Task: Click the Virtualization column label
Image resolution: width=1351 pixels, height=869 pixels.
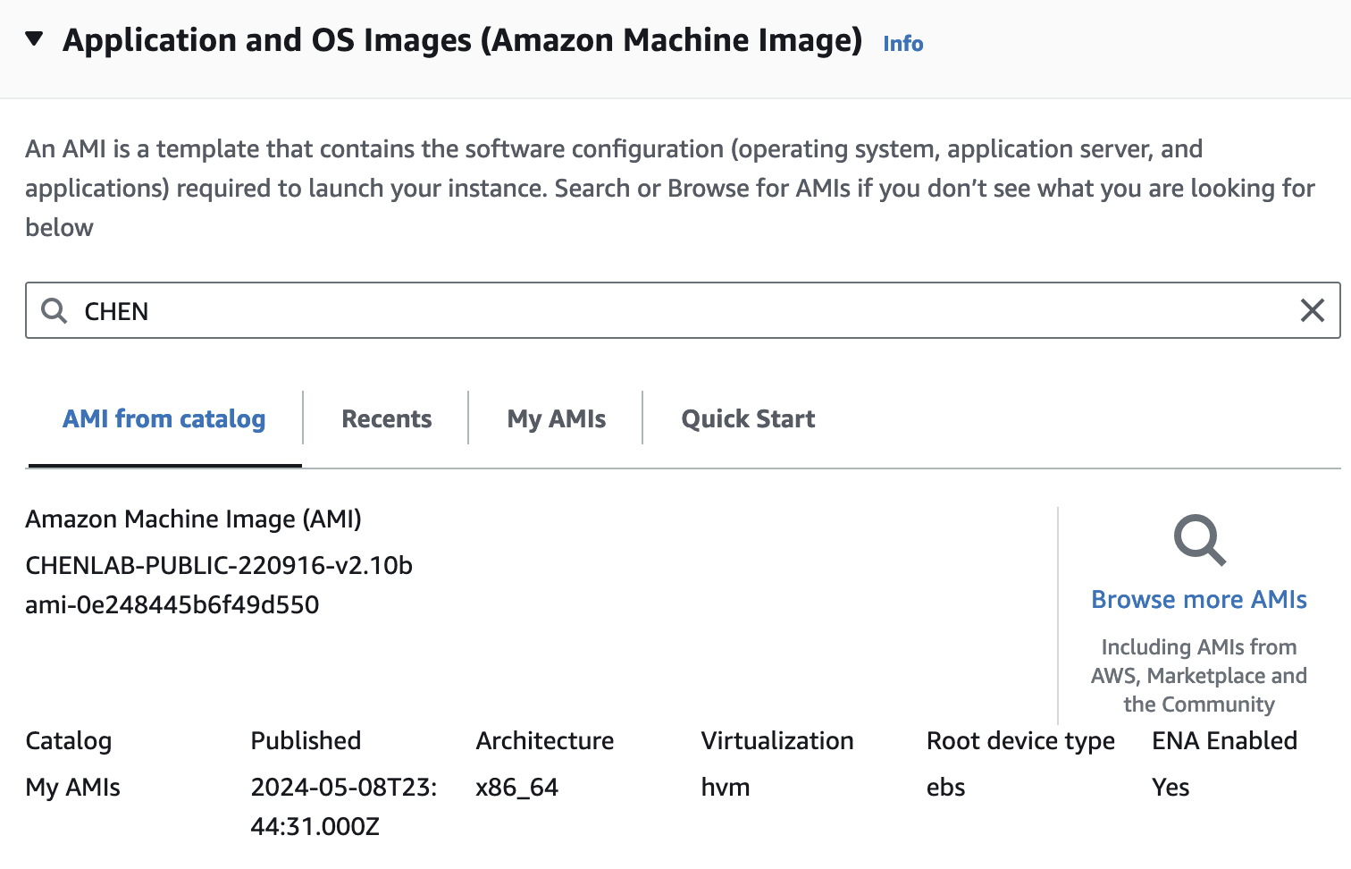Action: (x=777, y=740)
